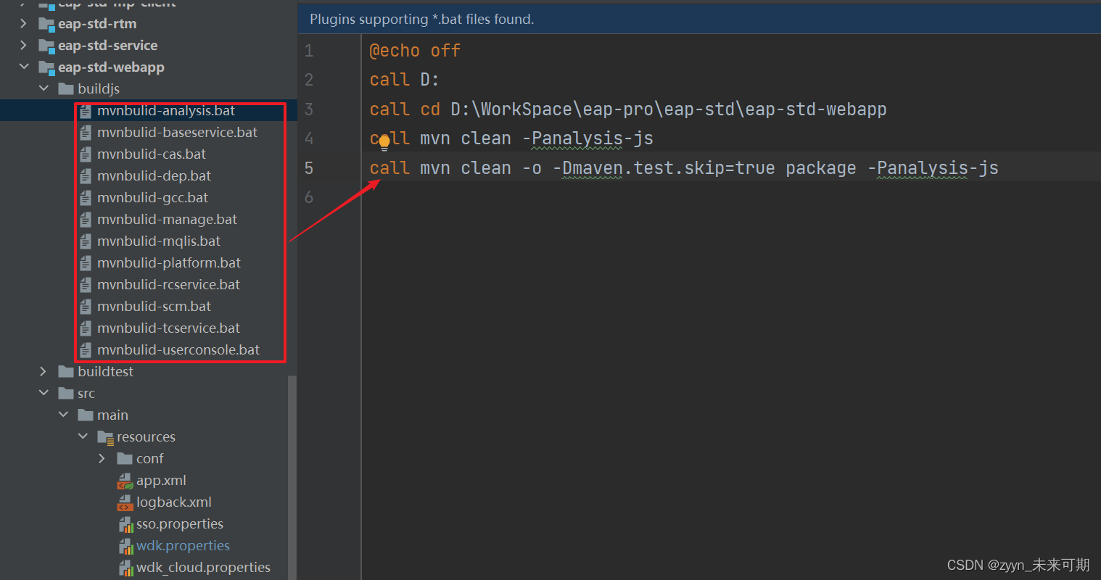Open mvnbulid-gcc.bat file

(x=152, y=197)
